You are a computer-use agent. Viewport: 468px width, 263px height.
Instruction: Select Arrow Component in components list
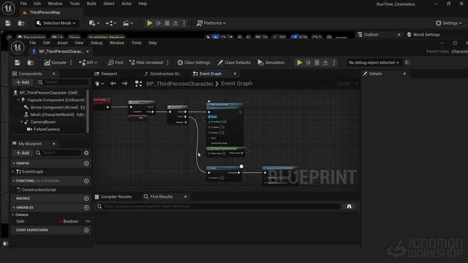click(54, 107)
